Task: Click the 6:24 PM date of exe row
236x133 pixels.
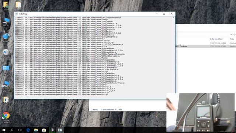Action: (x=218, y=47)
